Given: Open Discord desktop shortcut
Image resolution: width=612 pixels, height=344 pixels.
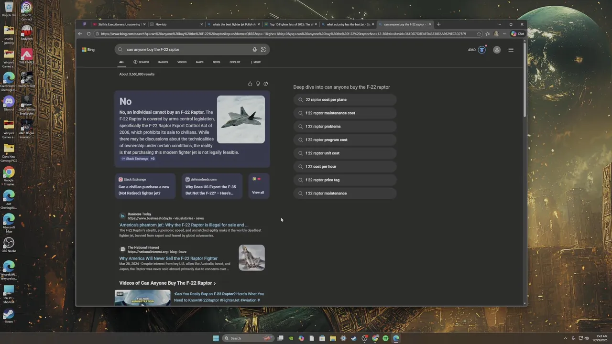Looking at the screenshot, I should [9, 103].
